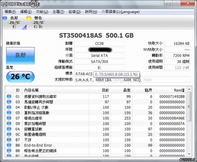Click the drive letter field E:

pos(99,68)
